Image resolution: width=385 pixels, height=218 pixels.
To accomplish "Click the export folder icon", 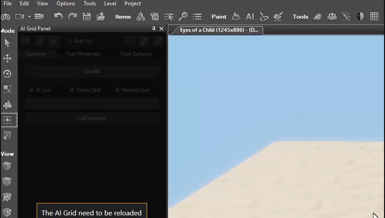I will tap(101, 17).
